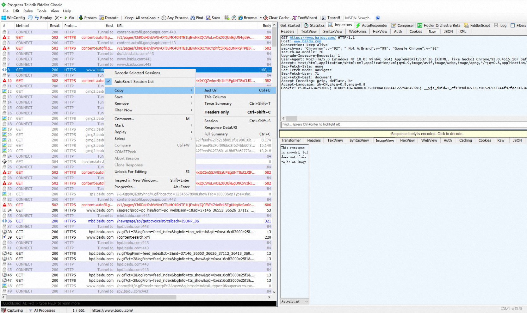Viewport: 527px width, 313px height.
Task: Sort sessions by the Result column header
Action: 55,26
